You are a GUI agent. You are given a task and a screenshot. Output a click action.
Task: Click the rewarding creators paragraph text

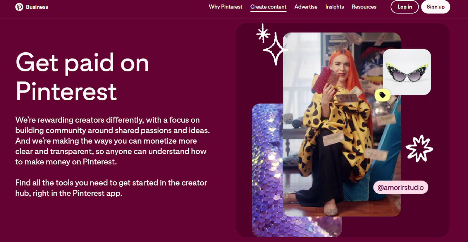coord(113,141)
